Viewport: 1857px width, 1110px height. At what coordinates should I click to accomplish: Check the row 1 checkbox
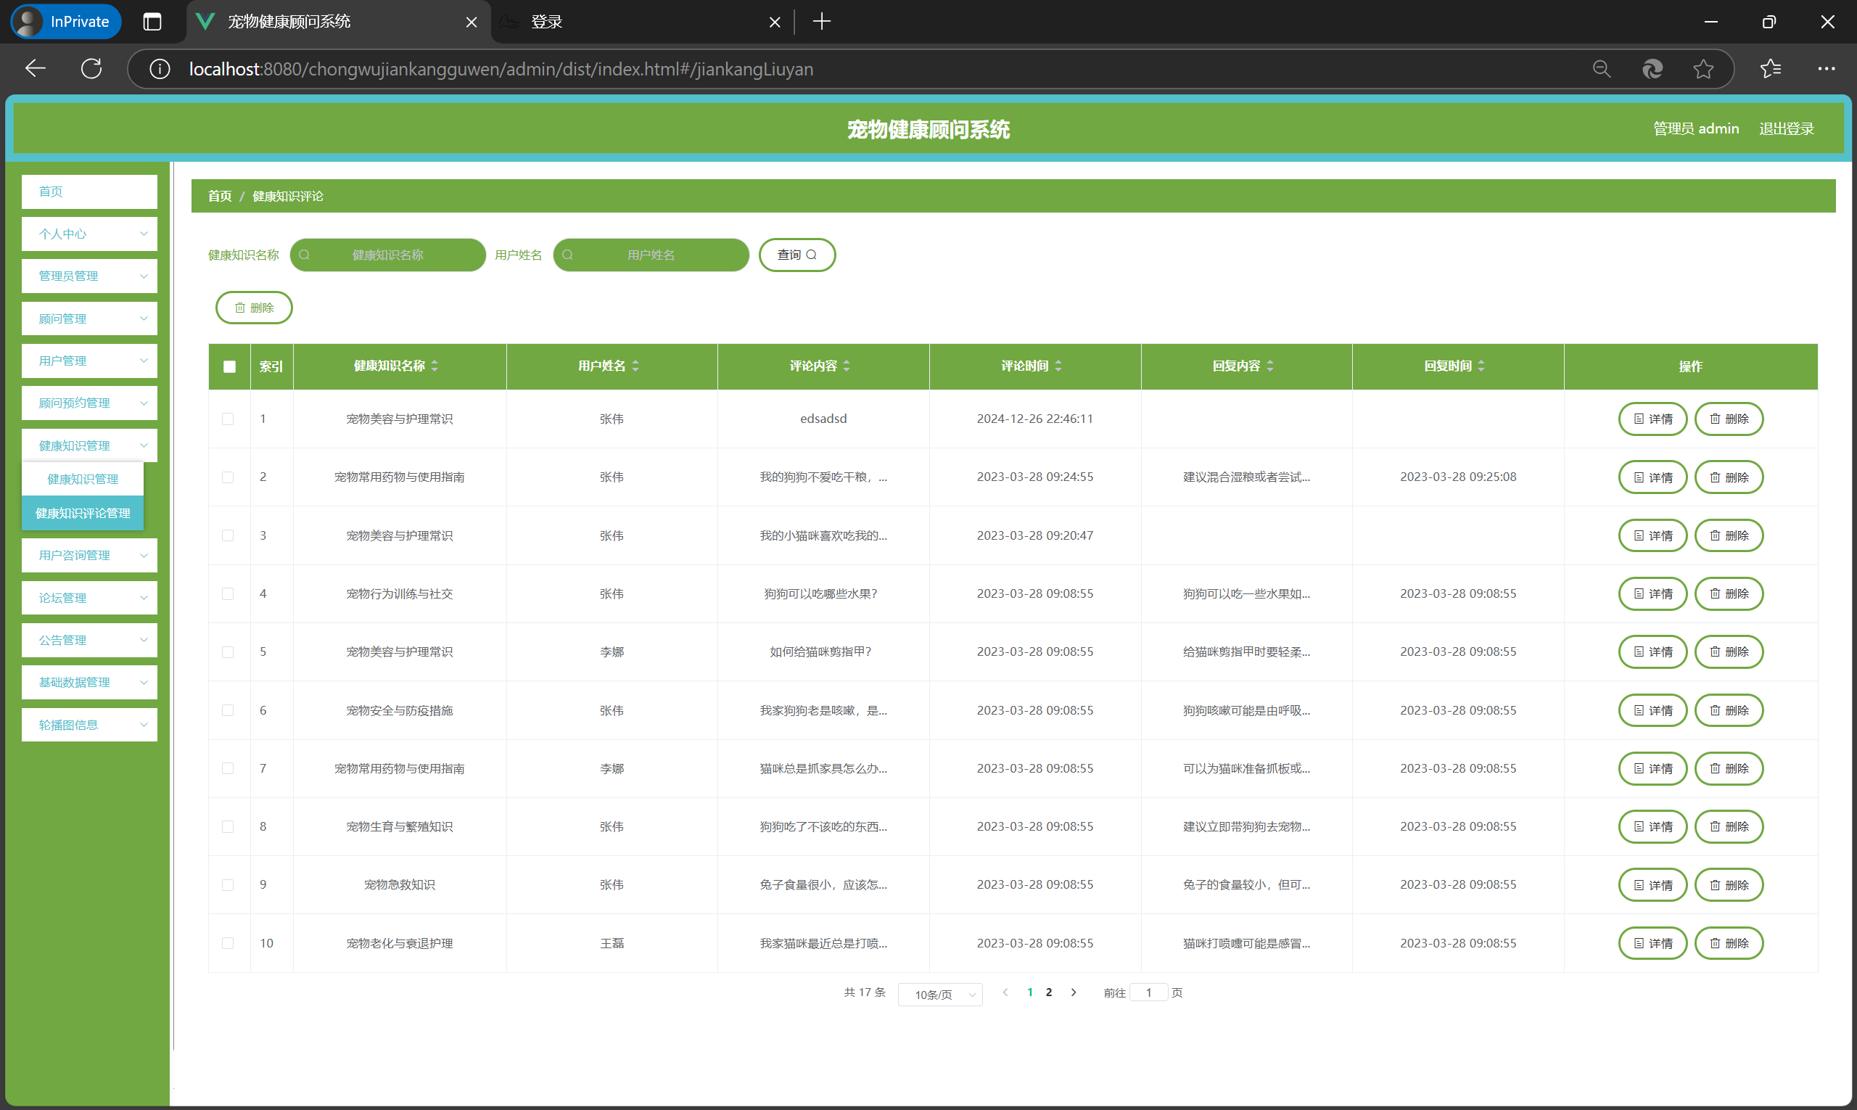(x=228, y=419)
